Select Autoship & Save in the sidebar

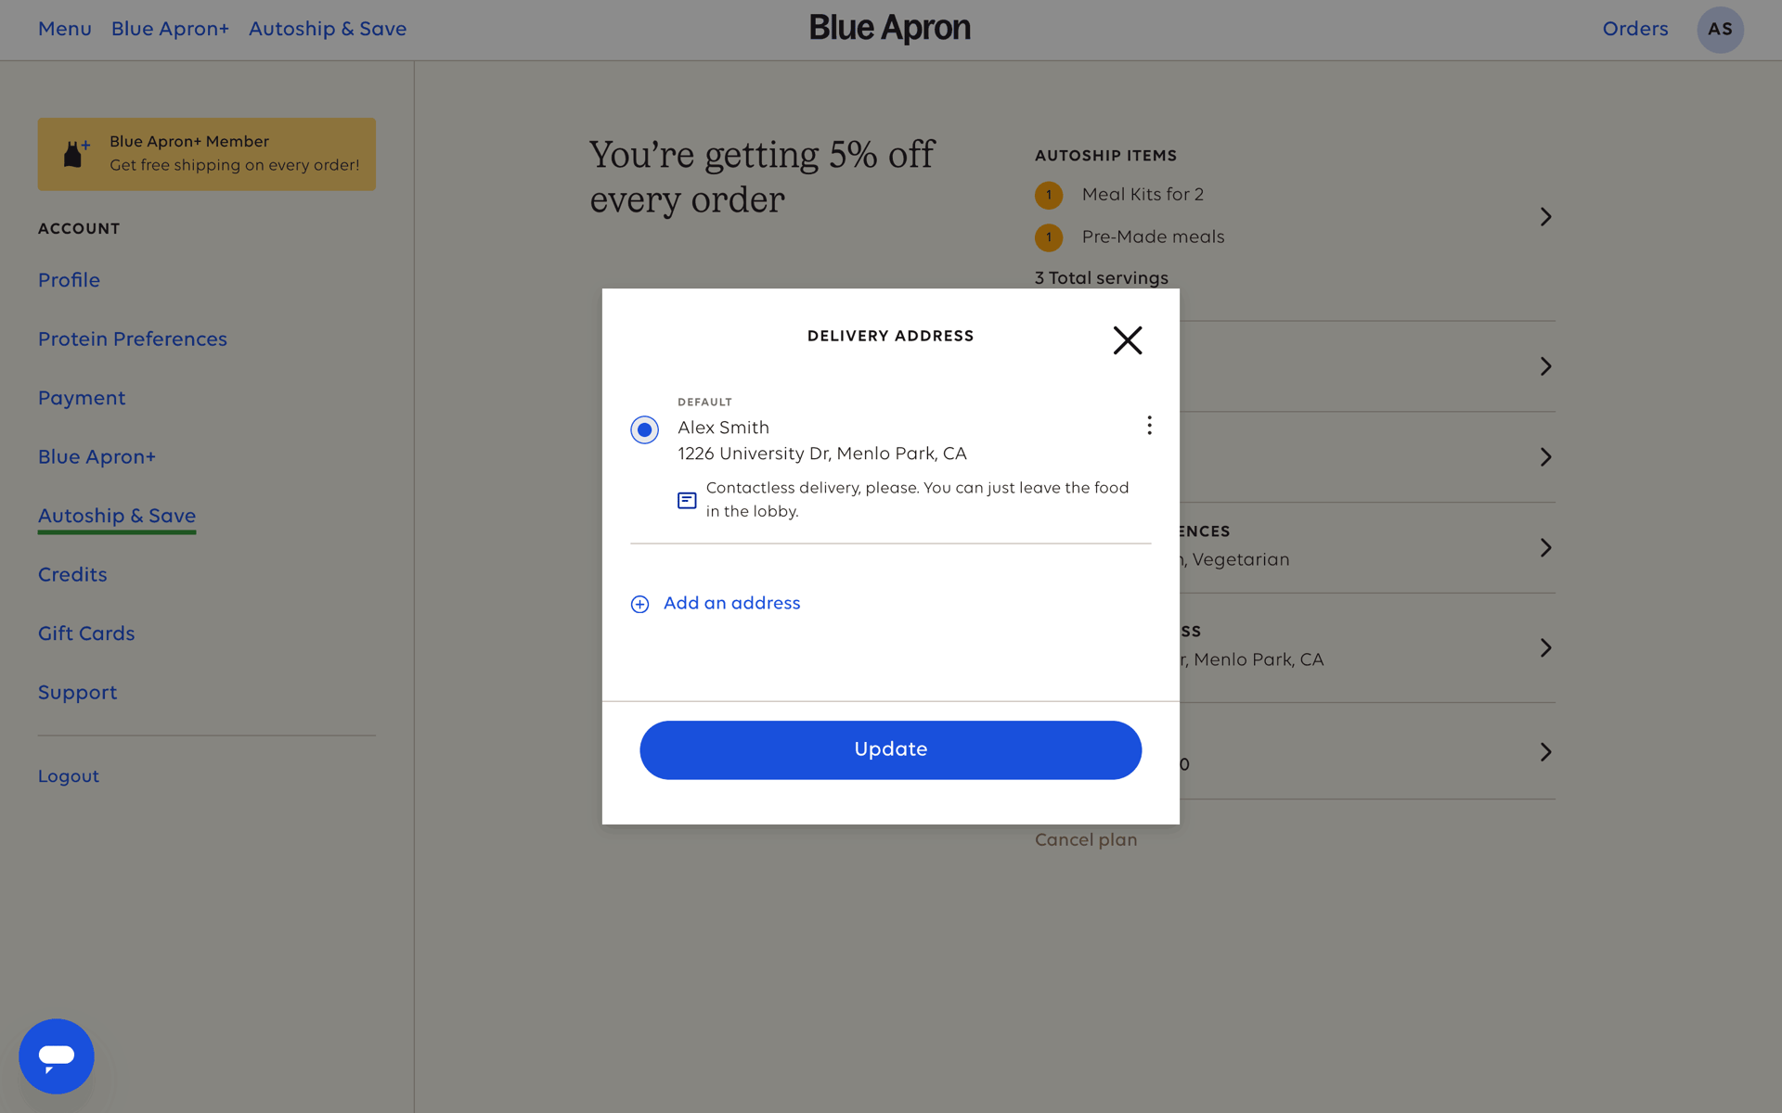coord(117,516)
